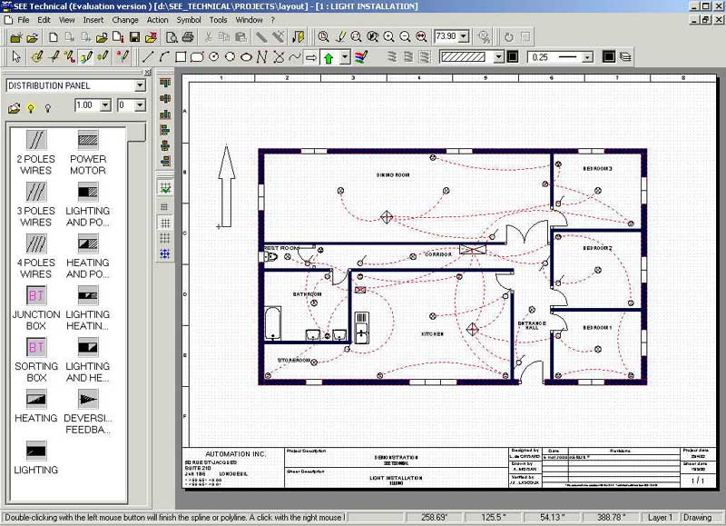Click the Exit door icon

[x=299, y=36]
